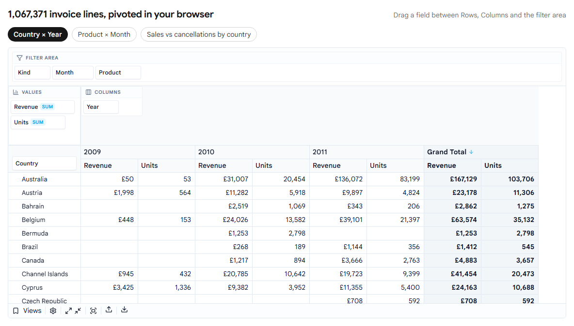Click the Values bar chart icon

16,92
